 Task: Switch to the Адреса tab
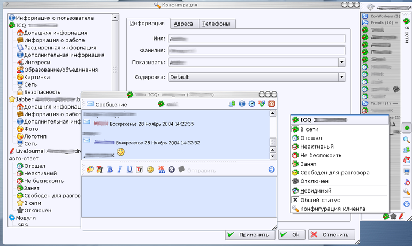(x=184, y=24)
